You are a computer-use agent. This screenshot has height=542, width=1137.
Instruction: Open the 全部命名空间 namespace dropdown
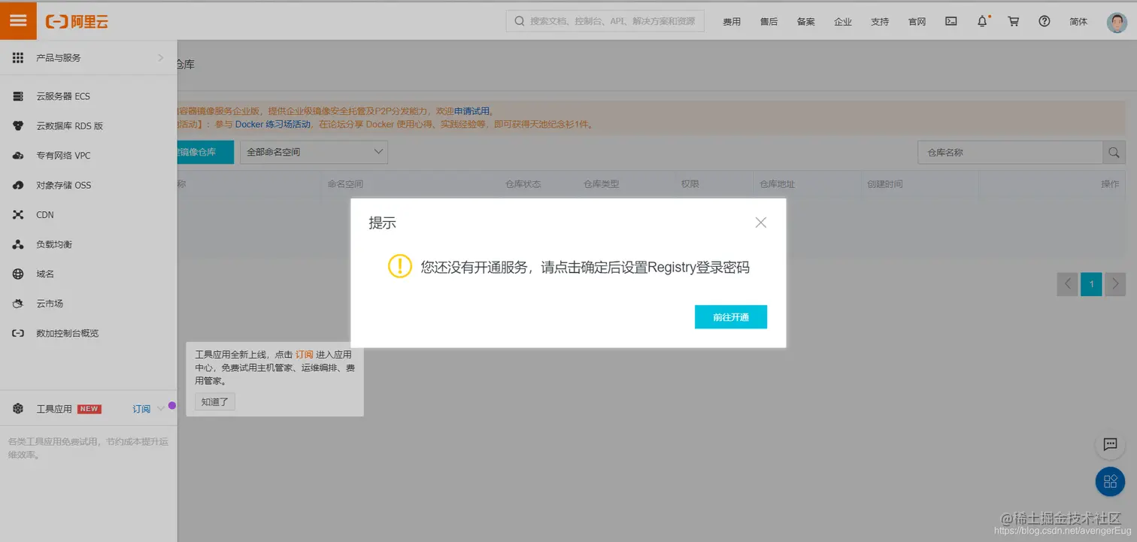pos(313,151)
